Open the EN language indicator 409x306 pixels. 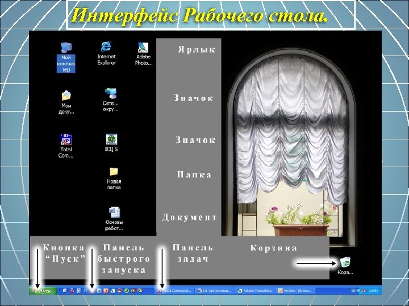[x=353, y=291]
